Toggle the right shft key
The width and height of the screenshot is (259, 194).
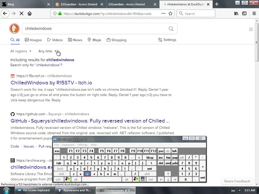click(147, 174)
